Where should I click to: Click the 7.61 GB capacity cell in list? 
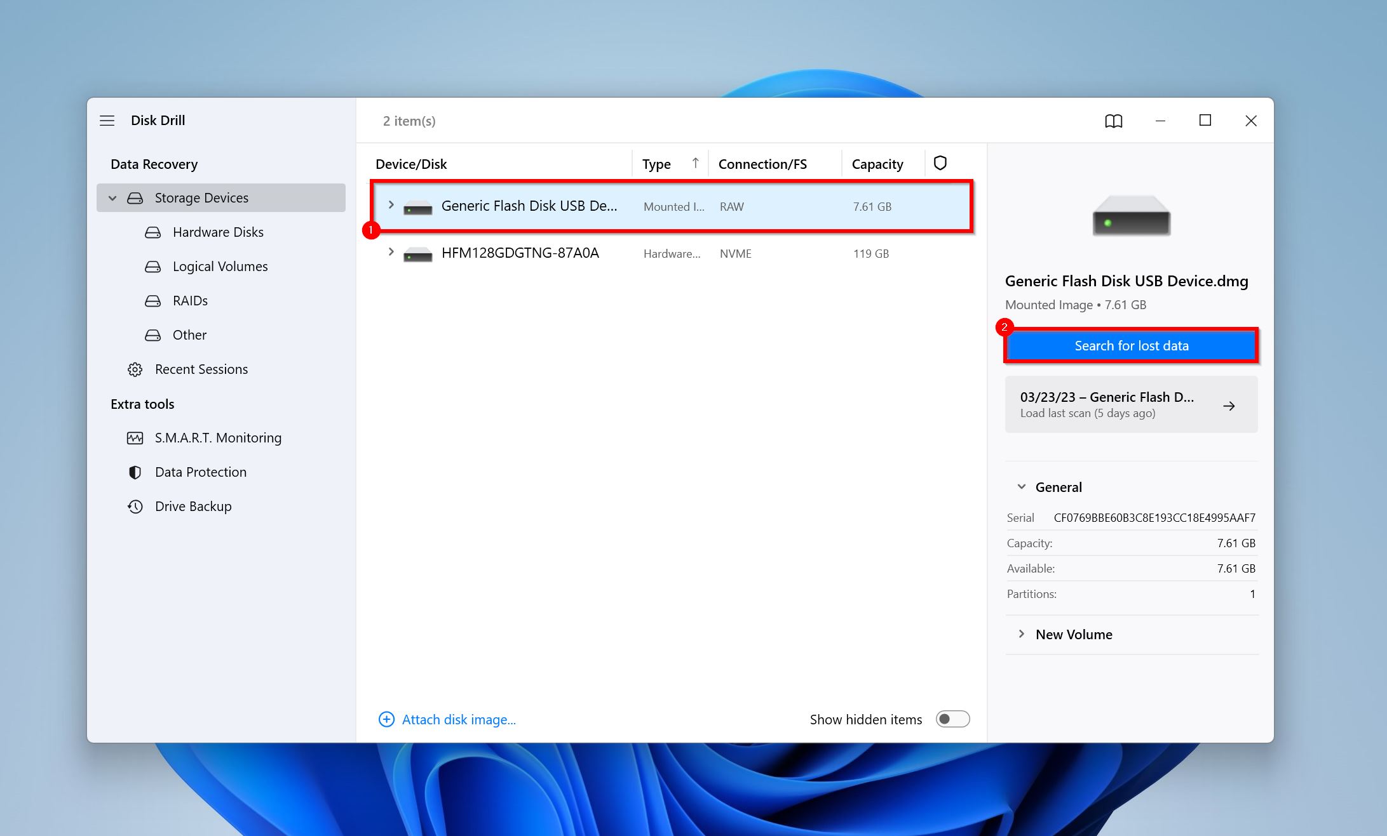872,207
